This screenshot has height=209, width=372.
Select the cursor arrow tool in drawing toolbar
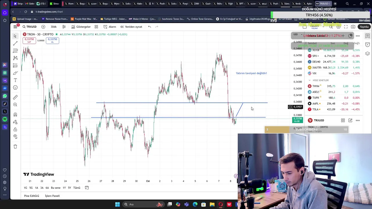point(15,36)
